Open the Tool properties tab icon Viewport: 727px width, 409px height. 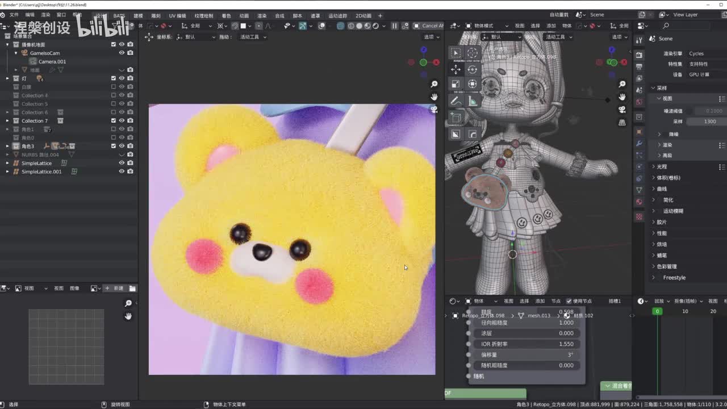[x=639, y=39]
